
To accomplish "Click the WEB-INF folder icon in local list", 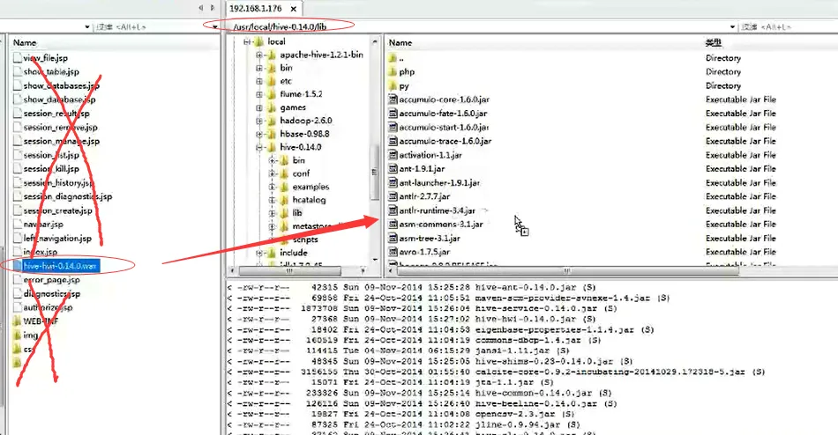I will [17, 321].
